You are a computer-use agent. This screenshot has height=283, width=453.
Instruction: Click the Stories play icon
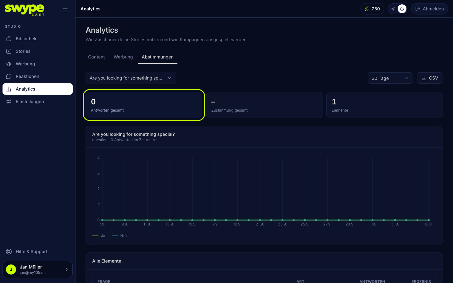click(x=9, y=51)
